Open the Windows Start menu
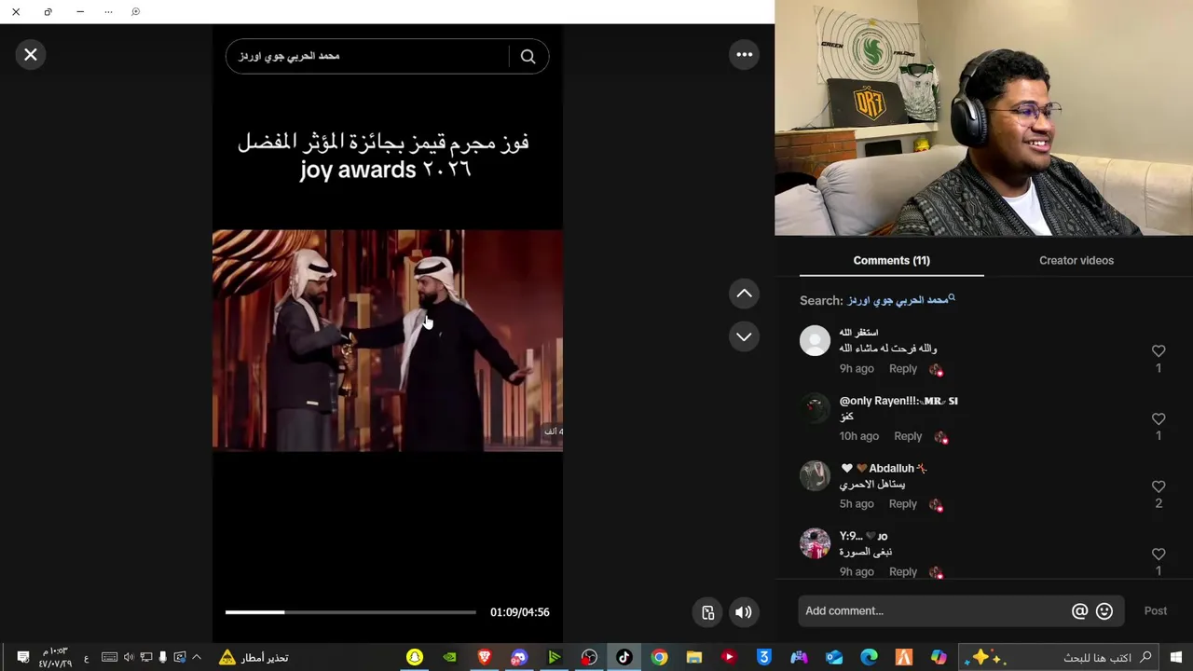Viewport: 1193px width, 671px height. click(x=1176, y=658)
